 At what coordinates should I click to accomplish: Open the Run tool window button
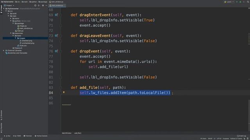click(x=7, y=136)
